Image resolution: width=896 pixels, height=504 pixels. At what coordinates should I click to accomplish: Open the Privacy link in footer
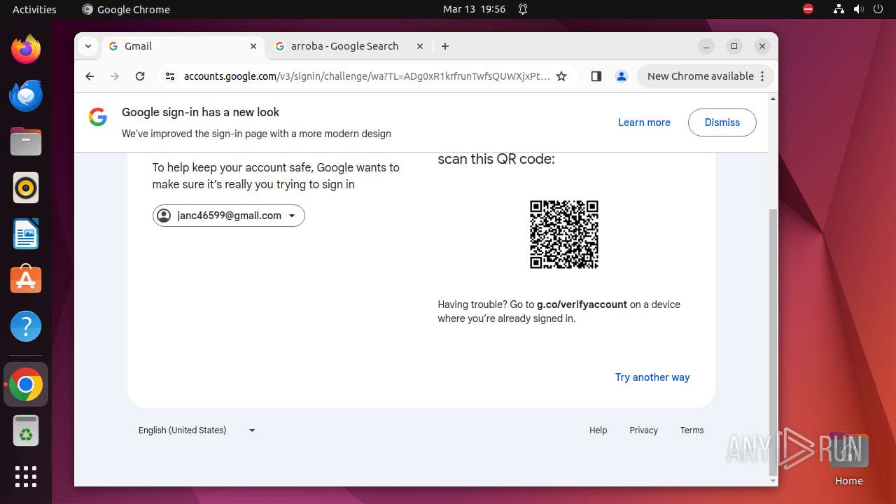643,430
